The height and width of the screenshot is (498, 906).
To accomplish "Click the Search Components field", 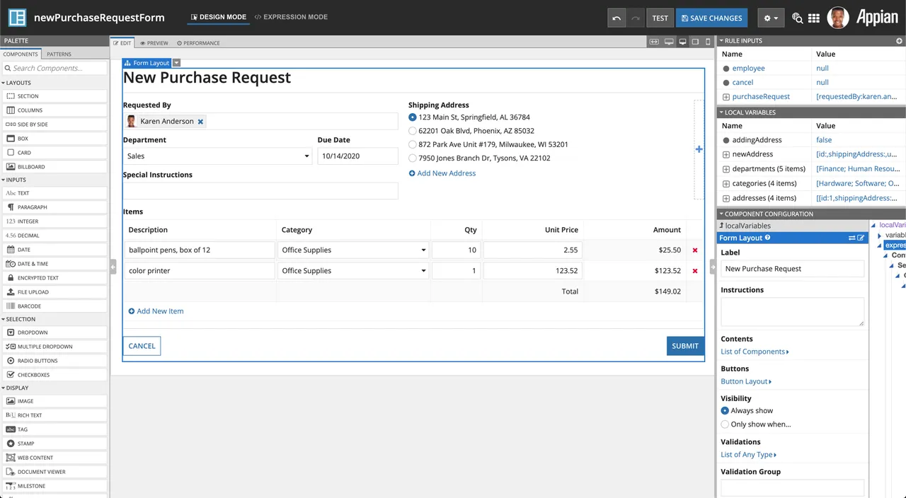I will point(55,69).
